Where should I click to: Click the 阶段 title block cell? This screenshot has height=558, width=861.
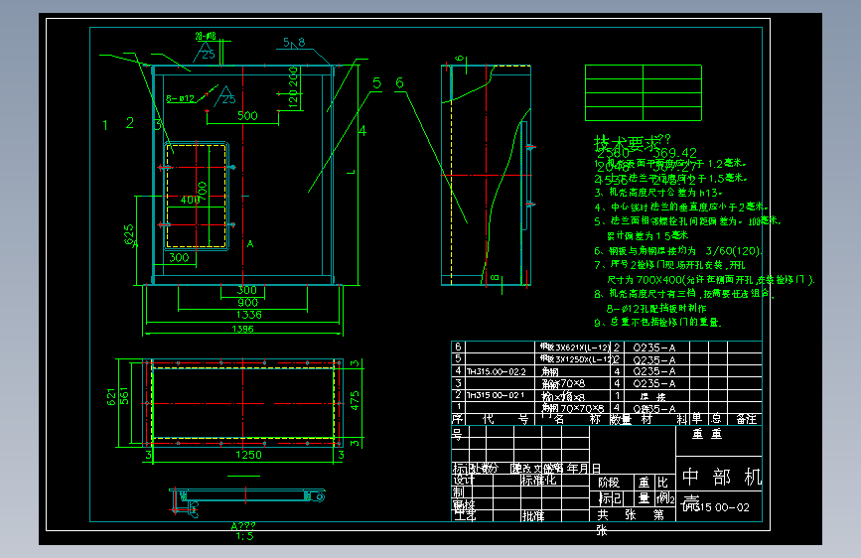tap(609, 483)
